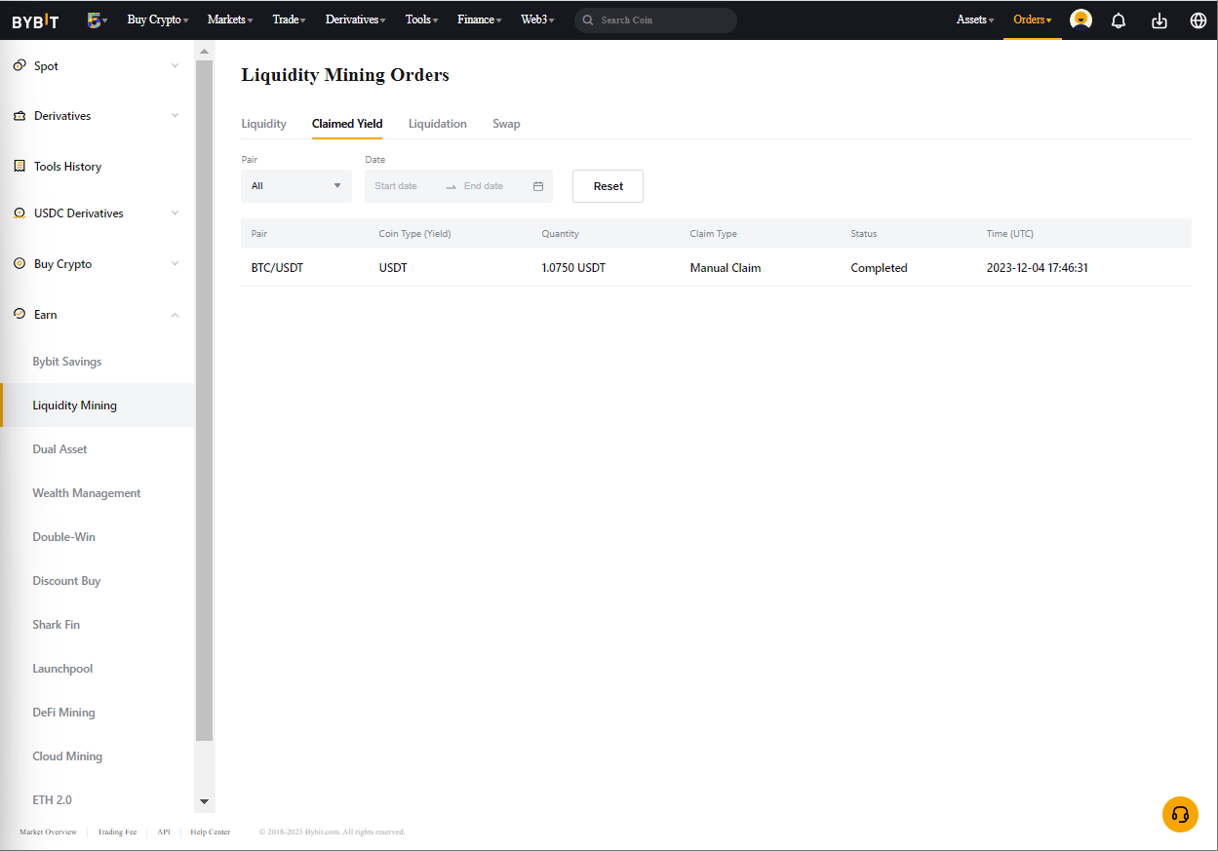Click the download app icon
Viewport: 1218px width, 851px height.
1159,20
